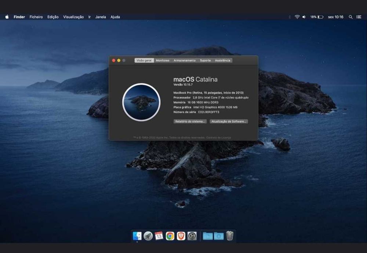Image resolution: width=367 pixels, height=253 pixels.
Task: Click the Memória 16 GB line
Action: [x=196, y=102]
